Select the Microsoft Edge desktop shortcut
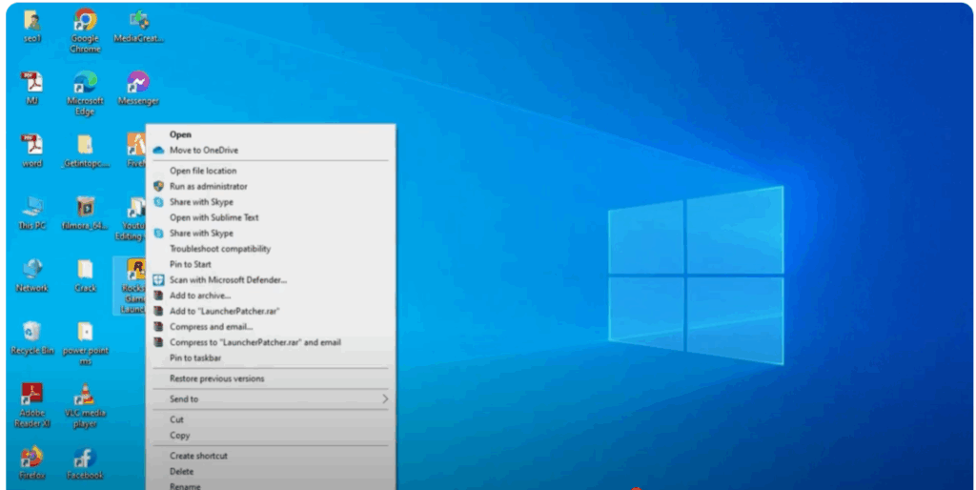 (85, 93)
